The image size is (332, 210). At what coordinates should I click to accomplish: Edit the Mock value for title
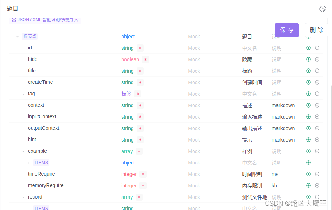click(194, 71)
